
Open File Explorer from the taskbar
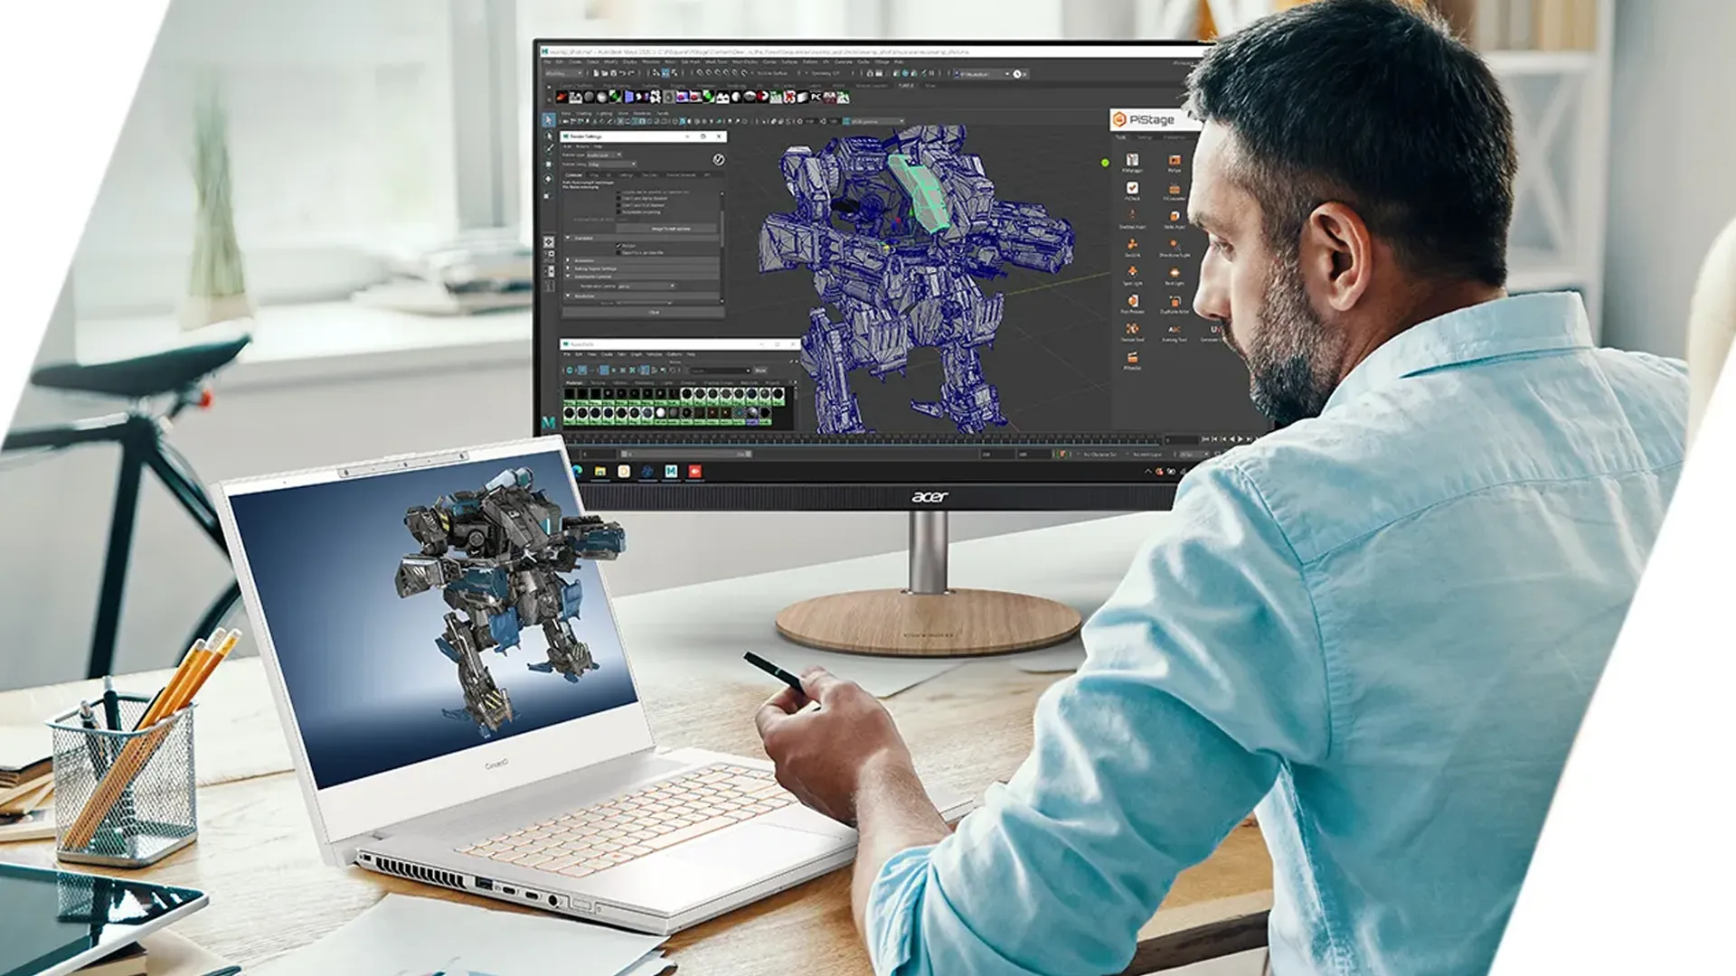[x=599, y=471]
